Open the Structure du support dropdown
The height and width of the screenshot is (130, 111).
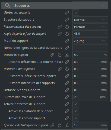[x=90, y=19]
